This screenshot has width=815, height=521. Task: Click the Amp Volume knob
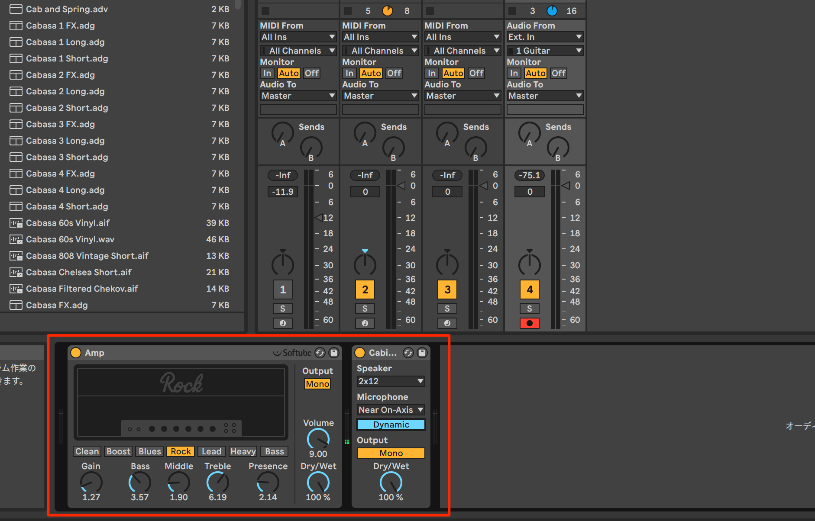pos(318,439)
